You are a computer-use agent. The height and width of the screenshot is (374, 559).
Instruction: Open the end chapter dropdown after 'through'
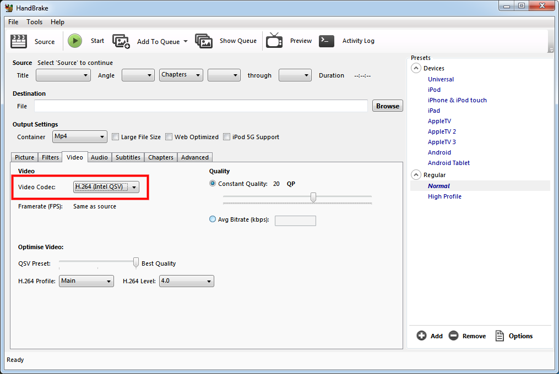[295, 75]
